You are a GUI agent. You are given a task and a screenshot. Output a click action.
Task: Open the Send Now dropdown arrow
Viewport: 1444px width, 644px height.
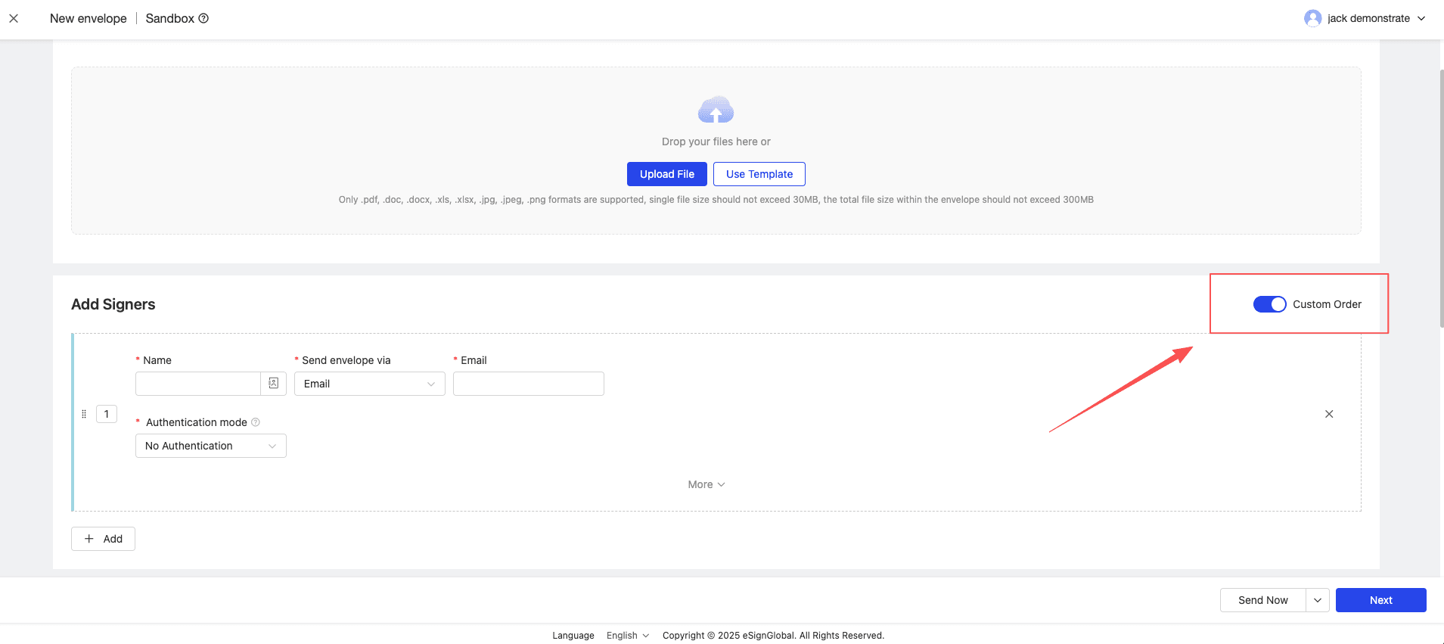[1317, 600]
